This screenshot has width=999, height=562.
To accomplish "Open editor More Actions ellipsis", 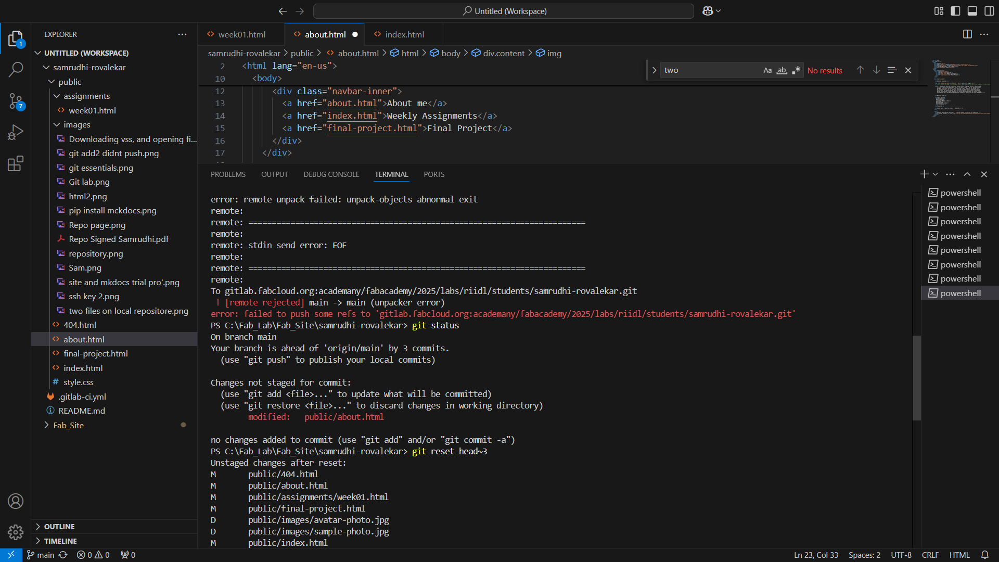I will (984, 34).
